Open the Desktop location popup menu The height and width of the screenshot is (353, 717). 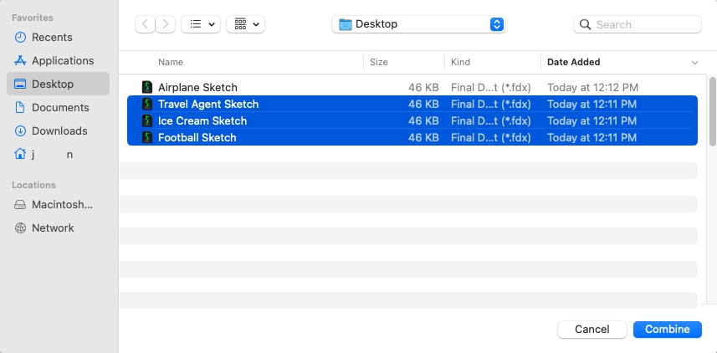[418, 24]
